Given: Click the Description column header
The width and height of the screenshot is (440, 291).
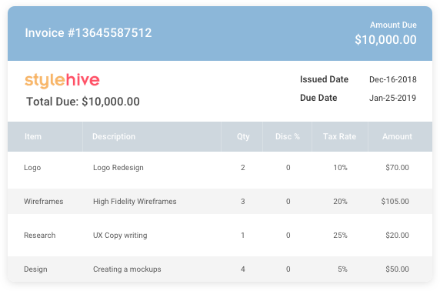Looking at the screenshot, I should 114,136.
